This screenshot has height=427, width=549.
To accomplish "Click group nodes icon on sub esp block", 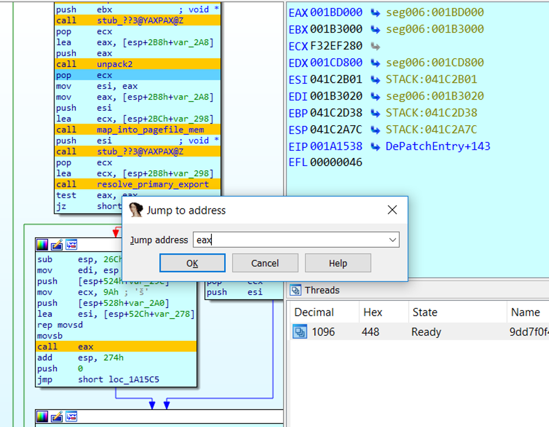I will tap(72, 245).
